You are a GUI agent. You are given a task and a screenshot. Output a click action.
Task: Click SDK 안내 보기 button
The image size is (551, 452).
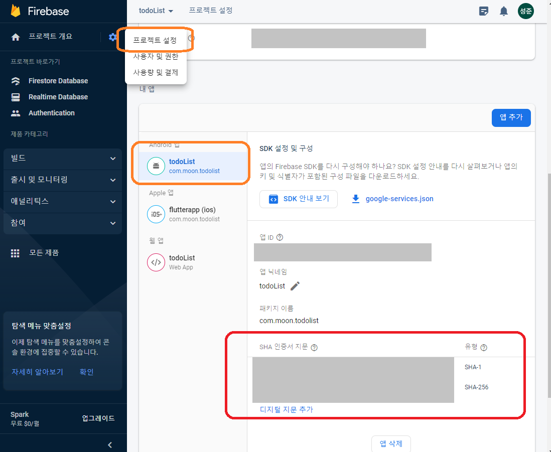tap(299, 199)
